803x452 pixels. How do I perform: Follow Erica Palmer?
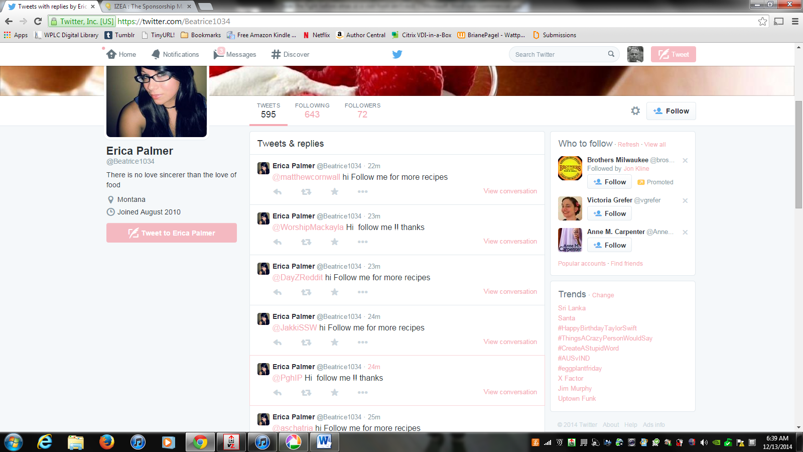671,111
